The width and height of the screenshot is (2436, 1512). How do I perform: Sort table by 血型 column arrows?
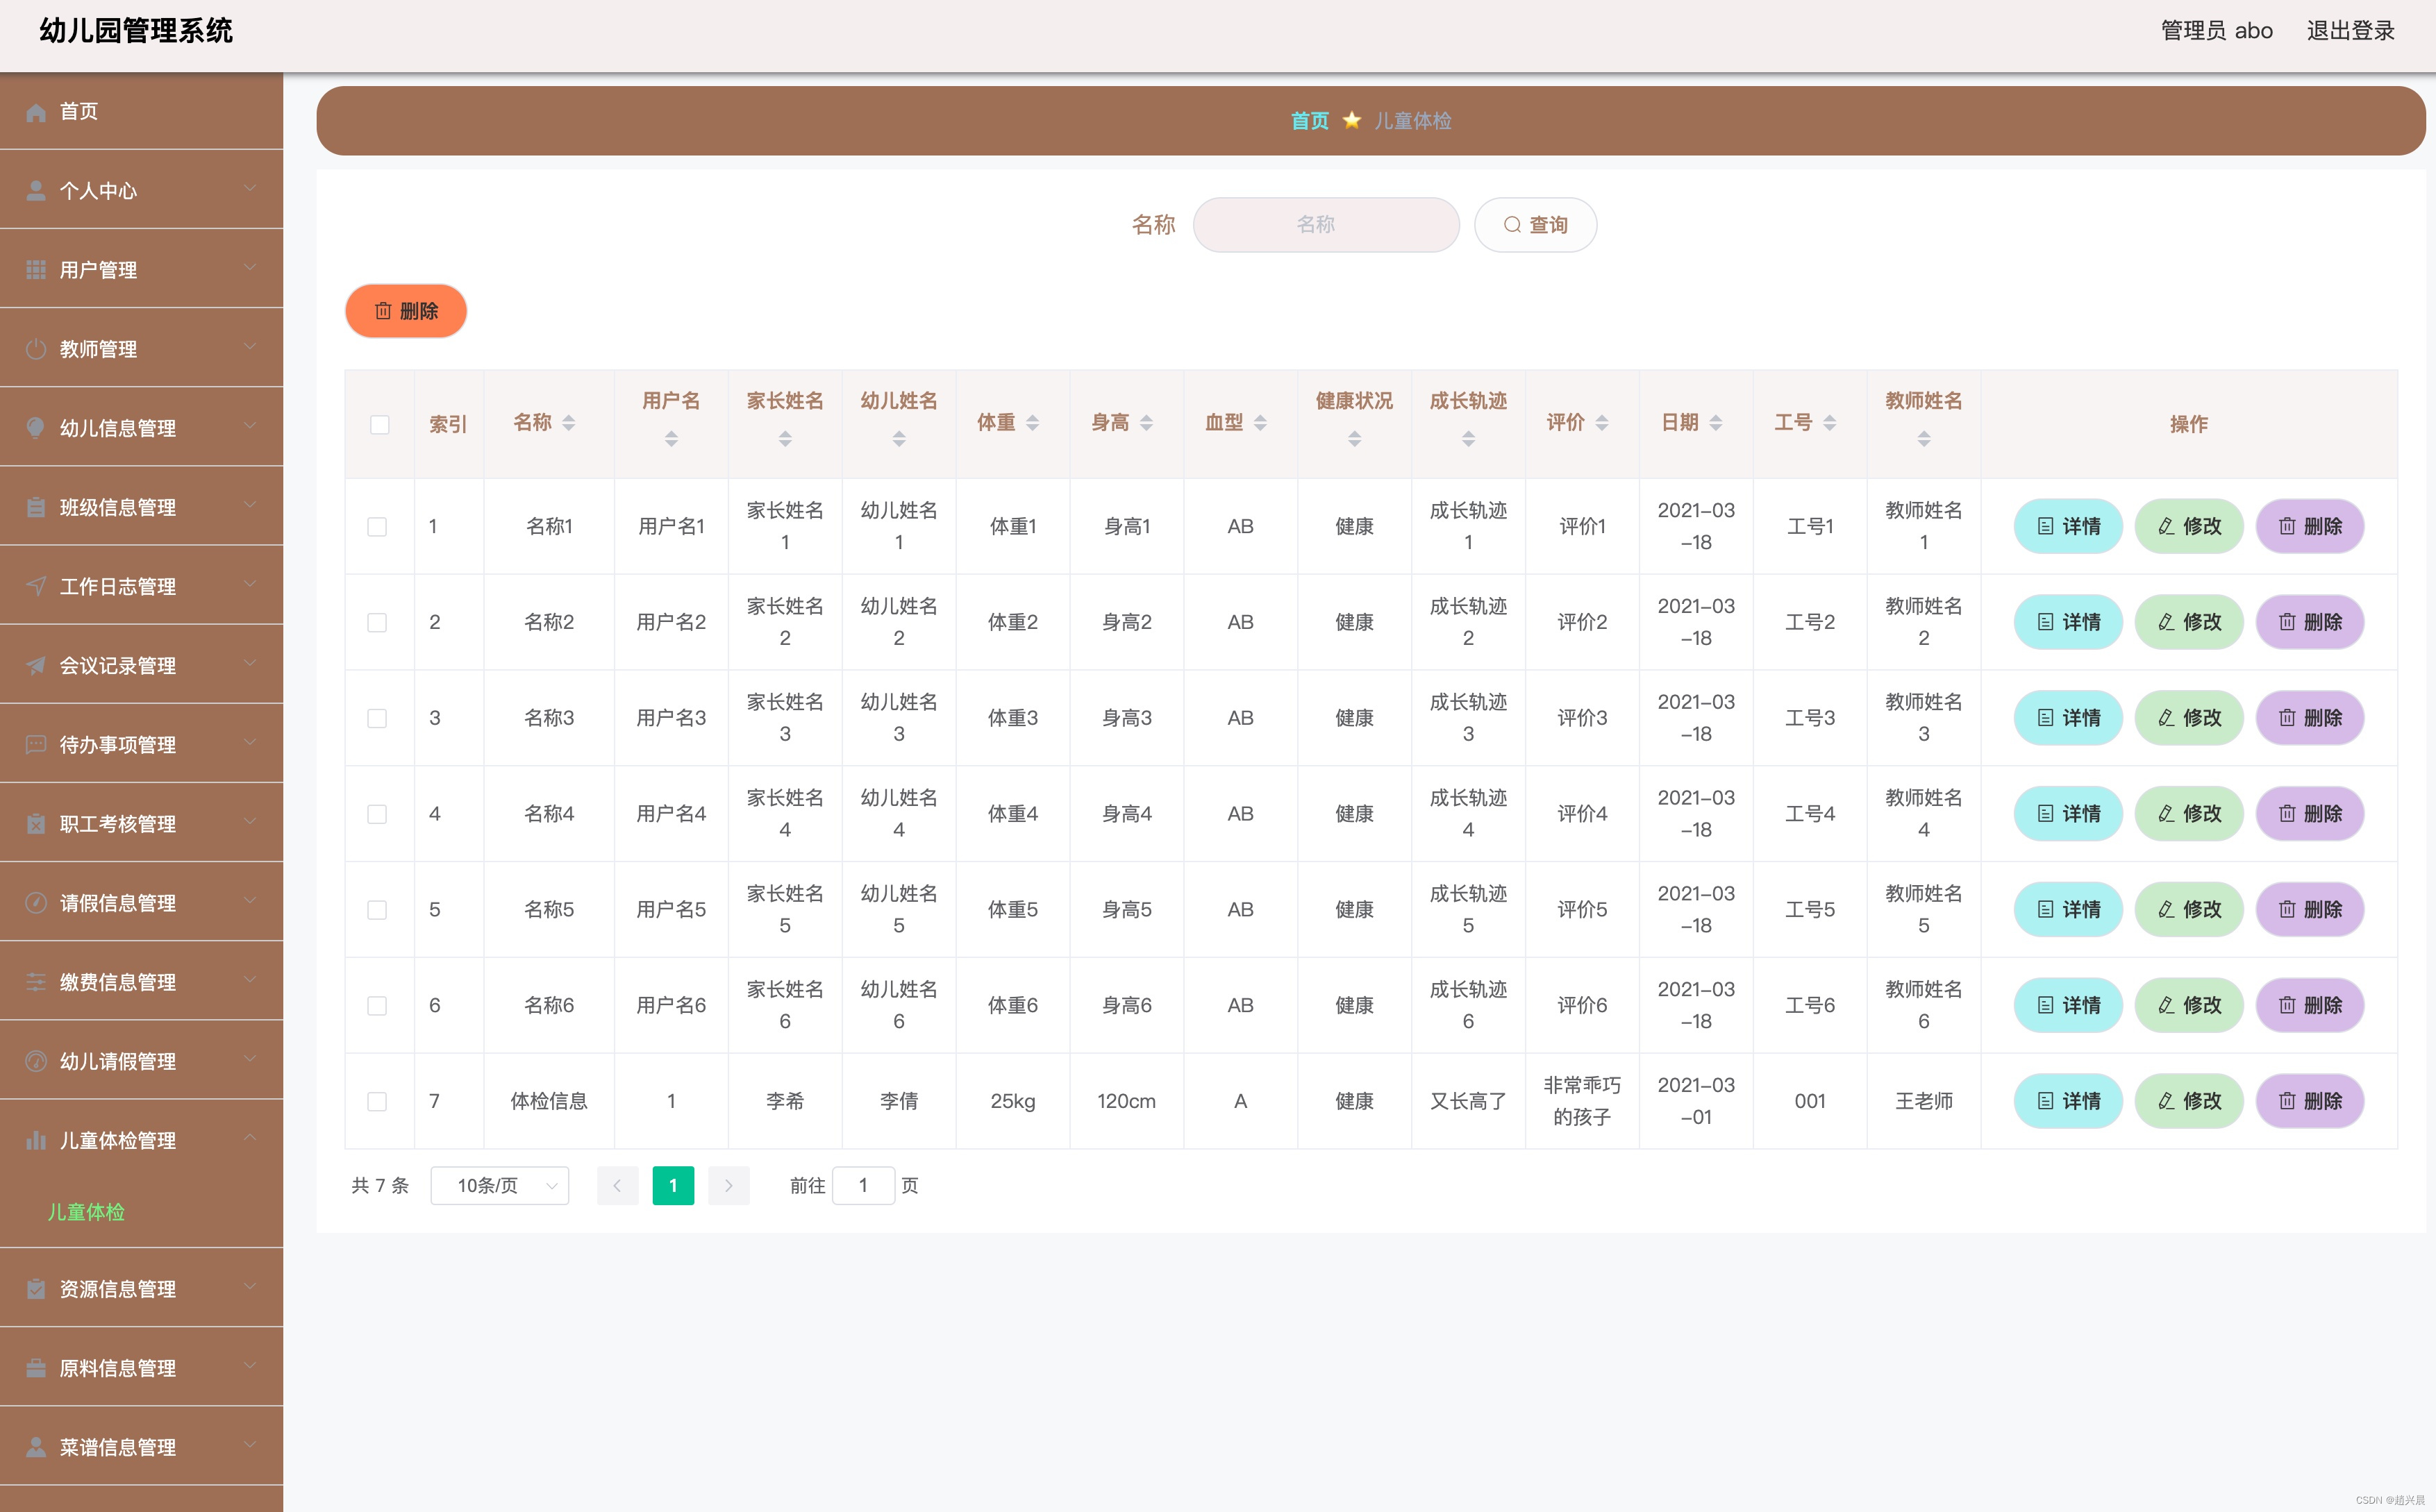tap(1261, 423)
